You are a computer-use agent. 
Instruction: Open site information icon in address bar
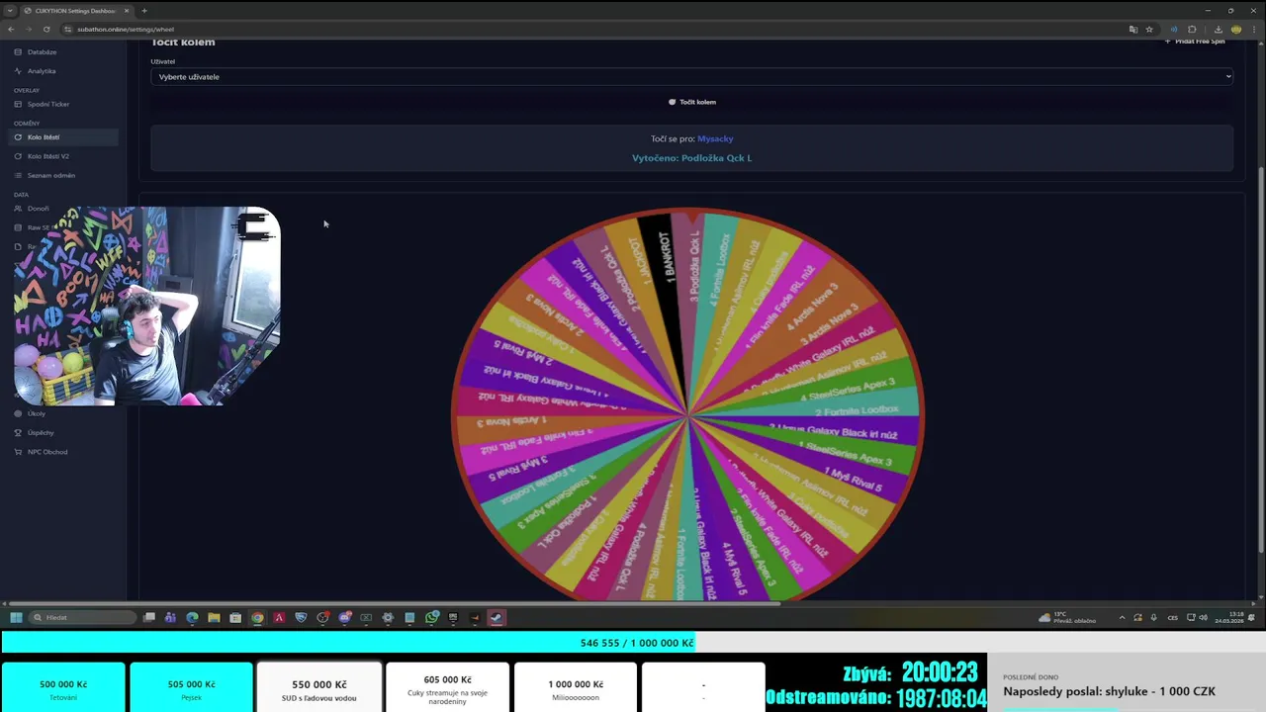69,29
